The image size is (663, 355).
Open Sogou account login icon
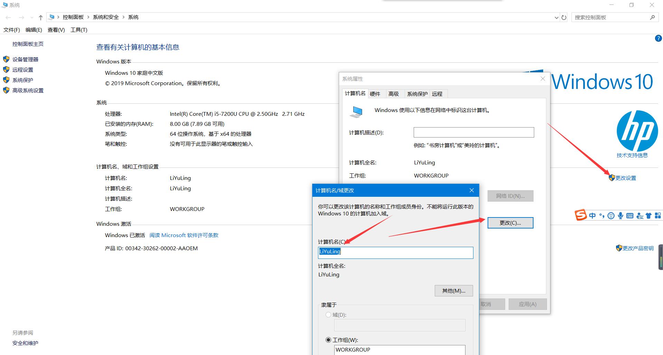point(640,216)
